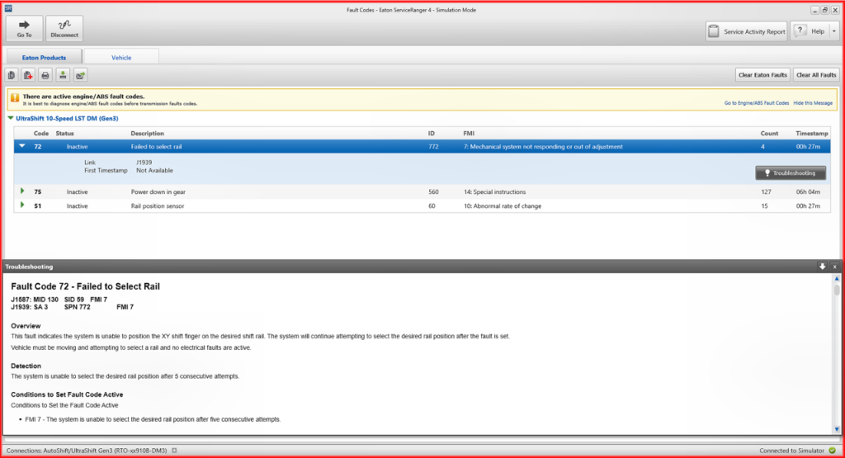The image size is (845, 458).
Task: Click the FMI column header
Action: click(x=469, y=133)
